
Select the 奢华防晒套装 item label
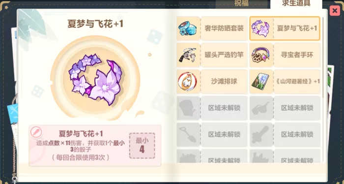[x=224, y=29]
